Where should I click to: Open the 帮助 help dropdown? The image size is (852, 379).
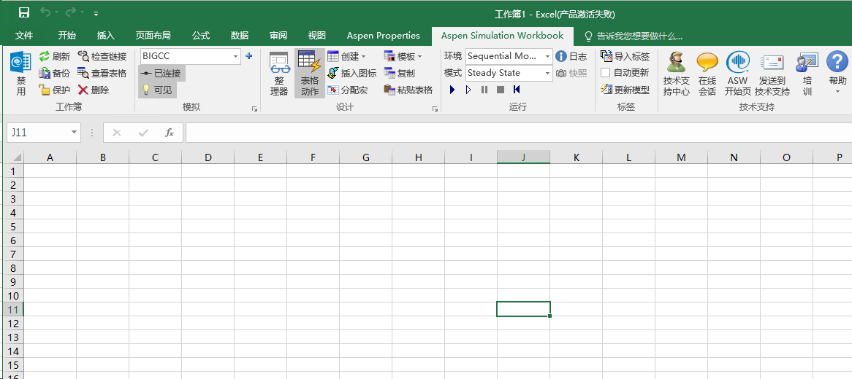click(837, 73)
